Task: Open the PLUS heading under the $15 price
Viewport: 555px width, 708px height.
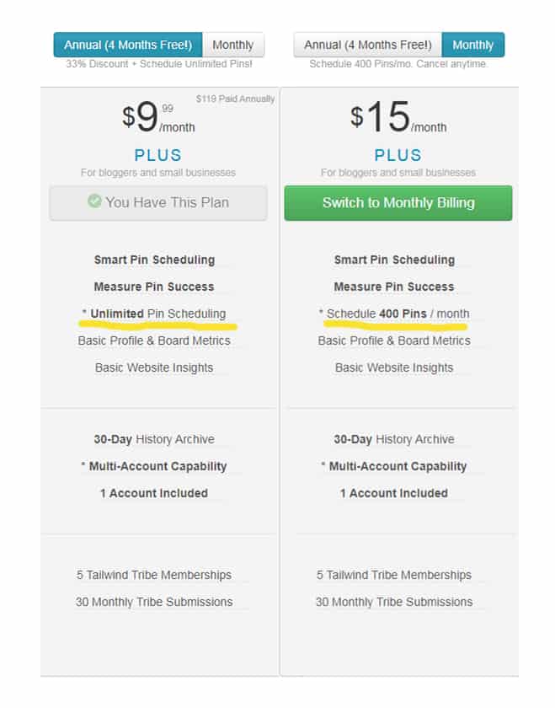Action: [x=398, y=155]
